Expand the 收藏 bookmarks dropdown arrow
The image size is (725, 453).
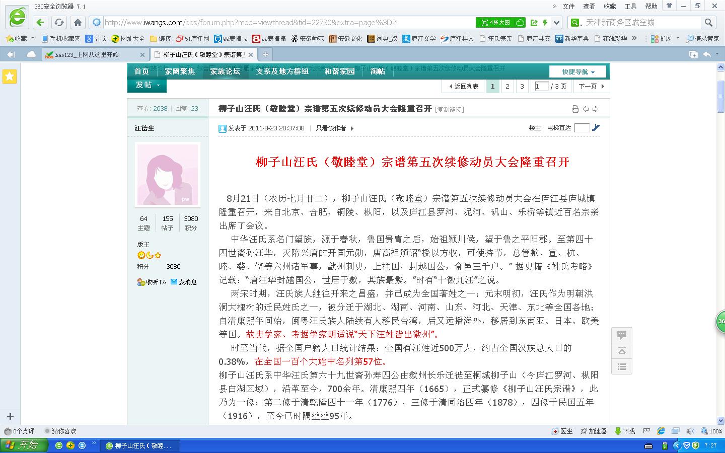(33, 38)
